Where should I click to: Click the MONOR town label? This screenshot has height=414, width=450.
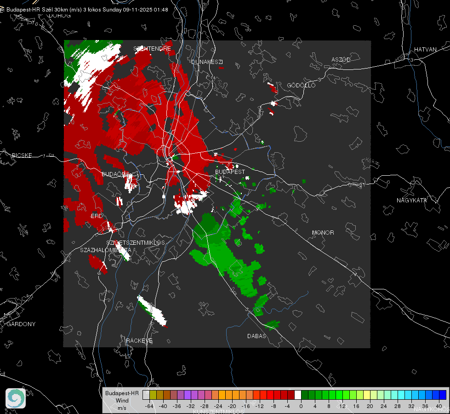coord(323,233)
